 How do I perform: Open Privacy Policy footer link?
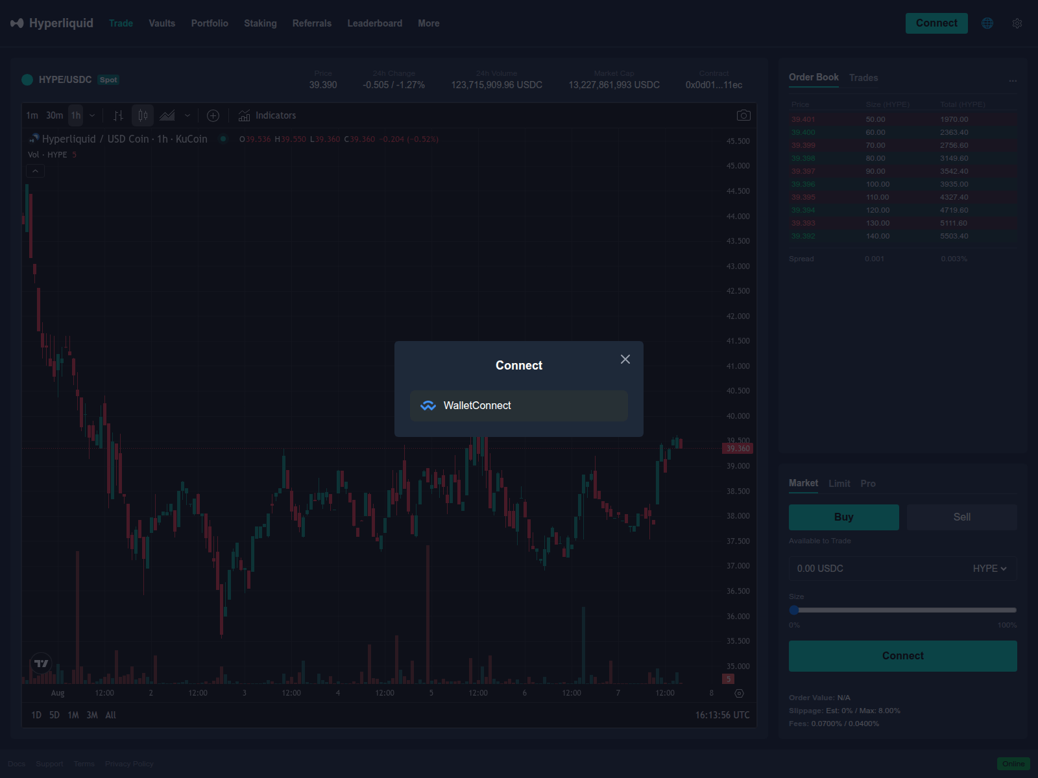(130, 764)
